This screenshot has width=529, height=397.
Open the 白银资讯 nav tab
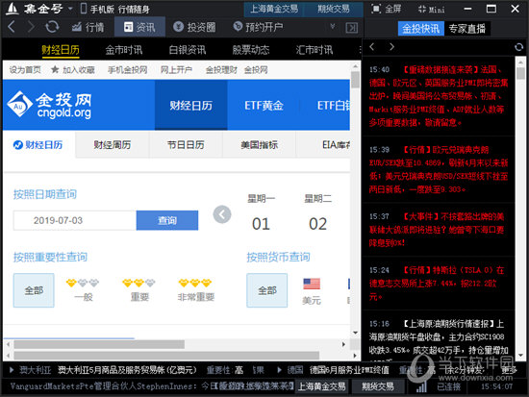point(188,50)
